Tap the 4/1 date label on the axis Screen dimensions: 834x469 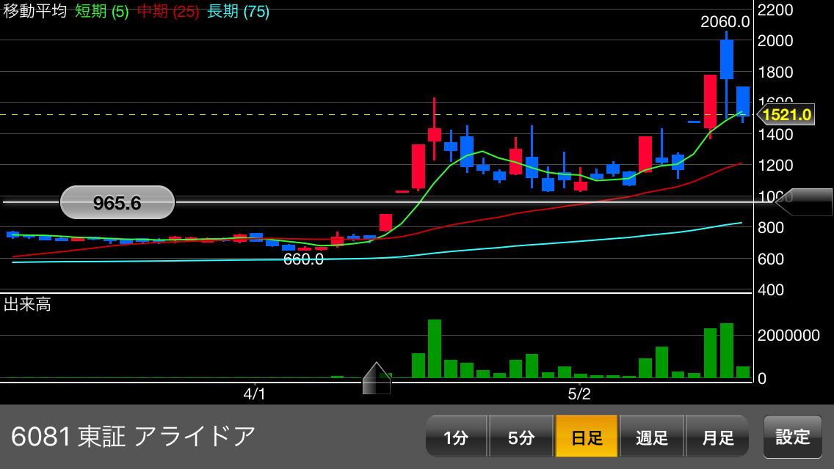pos(255,394)
